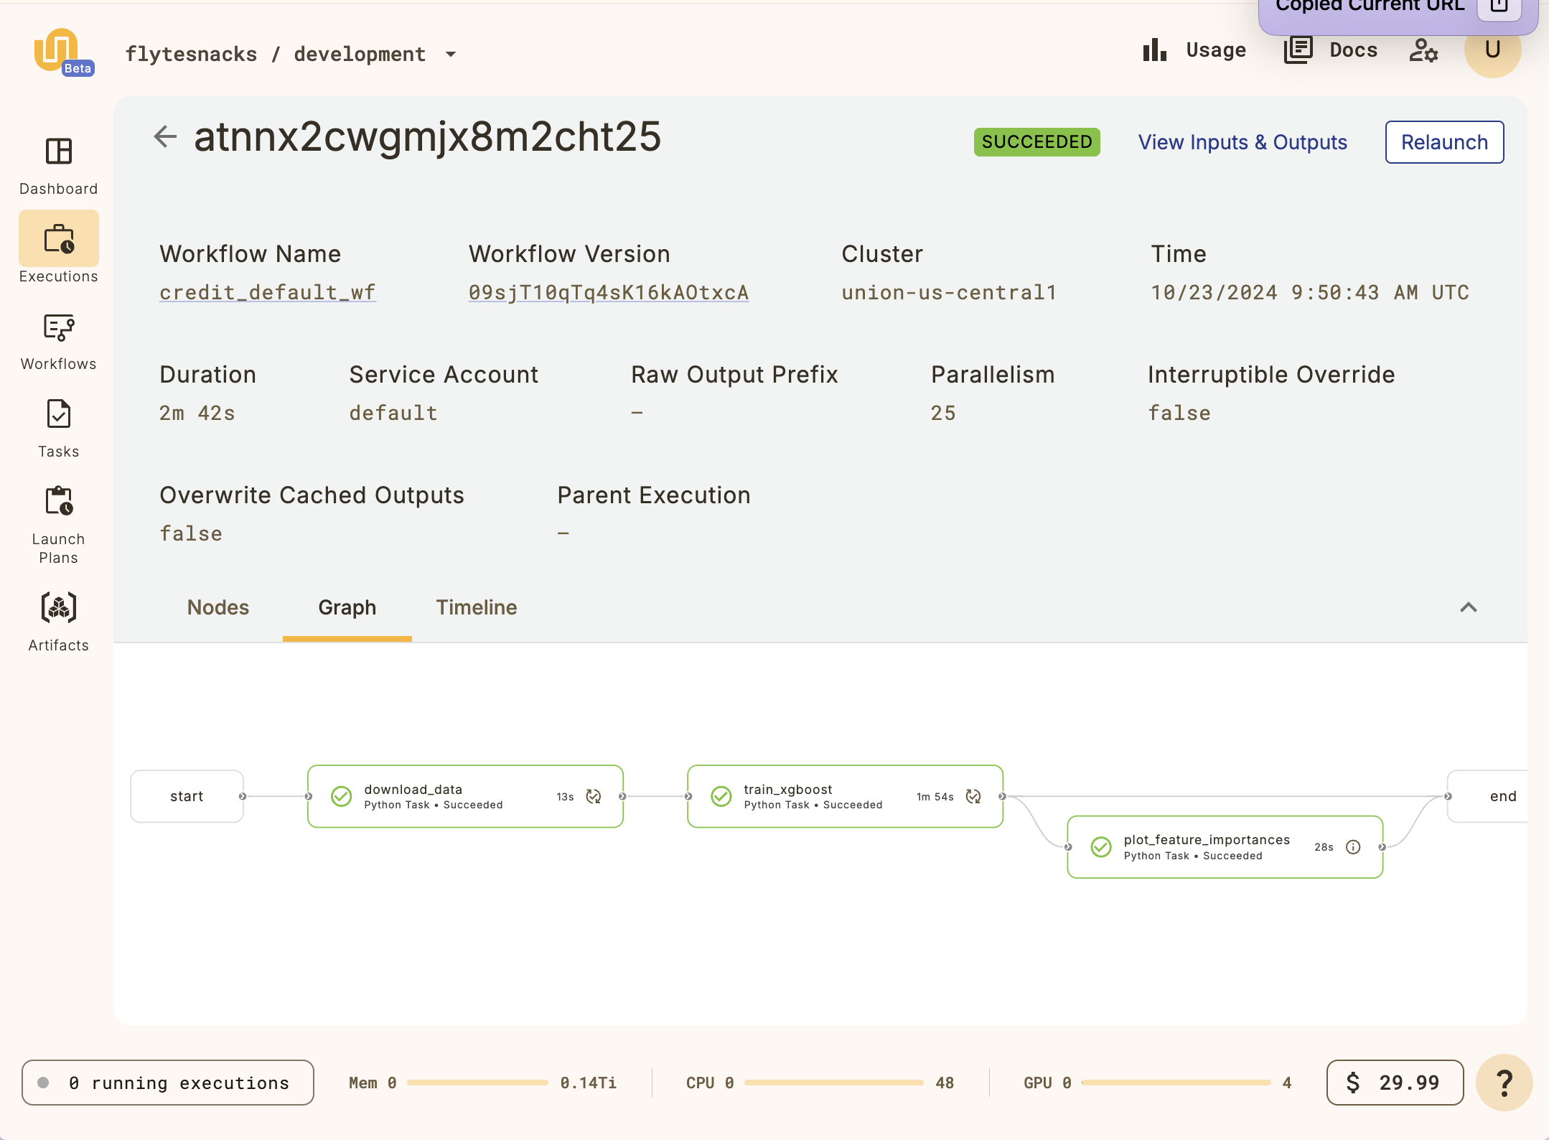1549x1140 pixels.
Task: Open the Workflows sidebar icon
Action: (58, 328)
